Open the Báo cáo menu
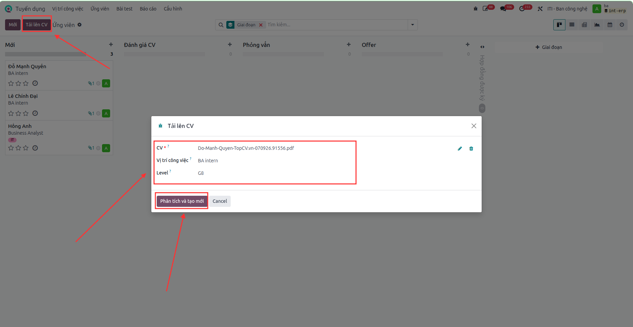The image size is (633, 327). pyautogui.click(x=148, y=9)
